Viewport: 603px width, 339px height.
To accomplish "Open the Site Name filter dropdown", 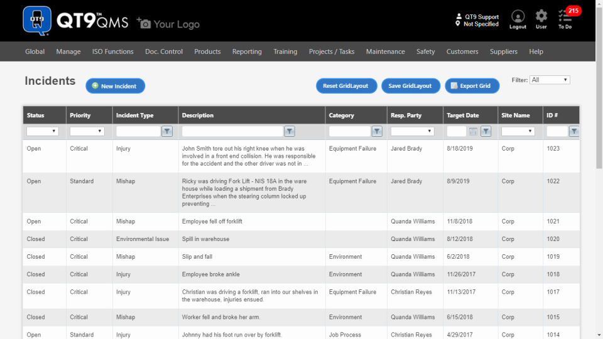I will [x=518, y=131].
